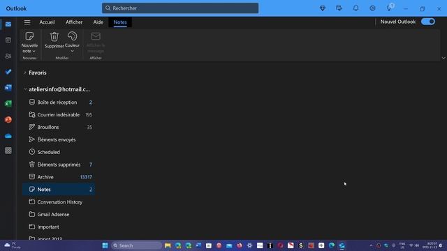This screenshot has height=251, width=447.
Task: Open the Éléments supprimés folder
Action: (59, 165)
